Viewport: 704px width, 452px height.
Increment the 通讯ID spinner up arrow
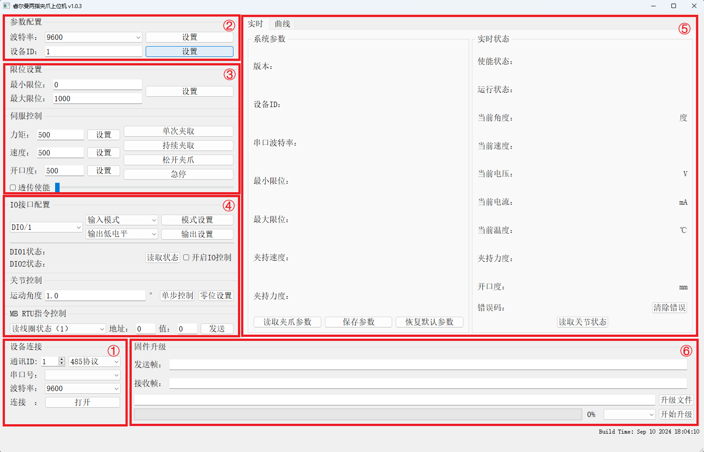(62, 359)
